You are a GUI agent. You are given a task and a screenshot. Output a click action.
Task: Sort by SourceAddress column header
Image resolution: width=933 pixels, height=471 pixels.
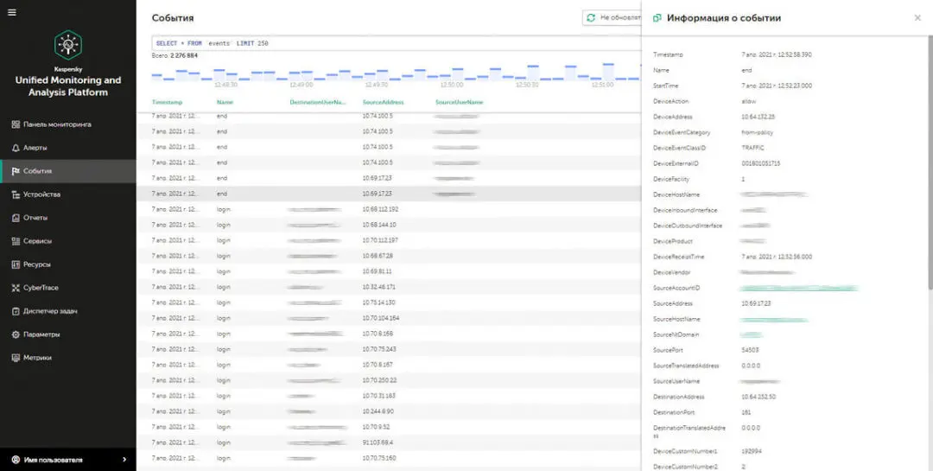[x=384, y=103]
